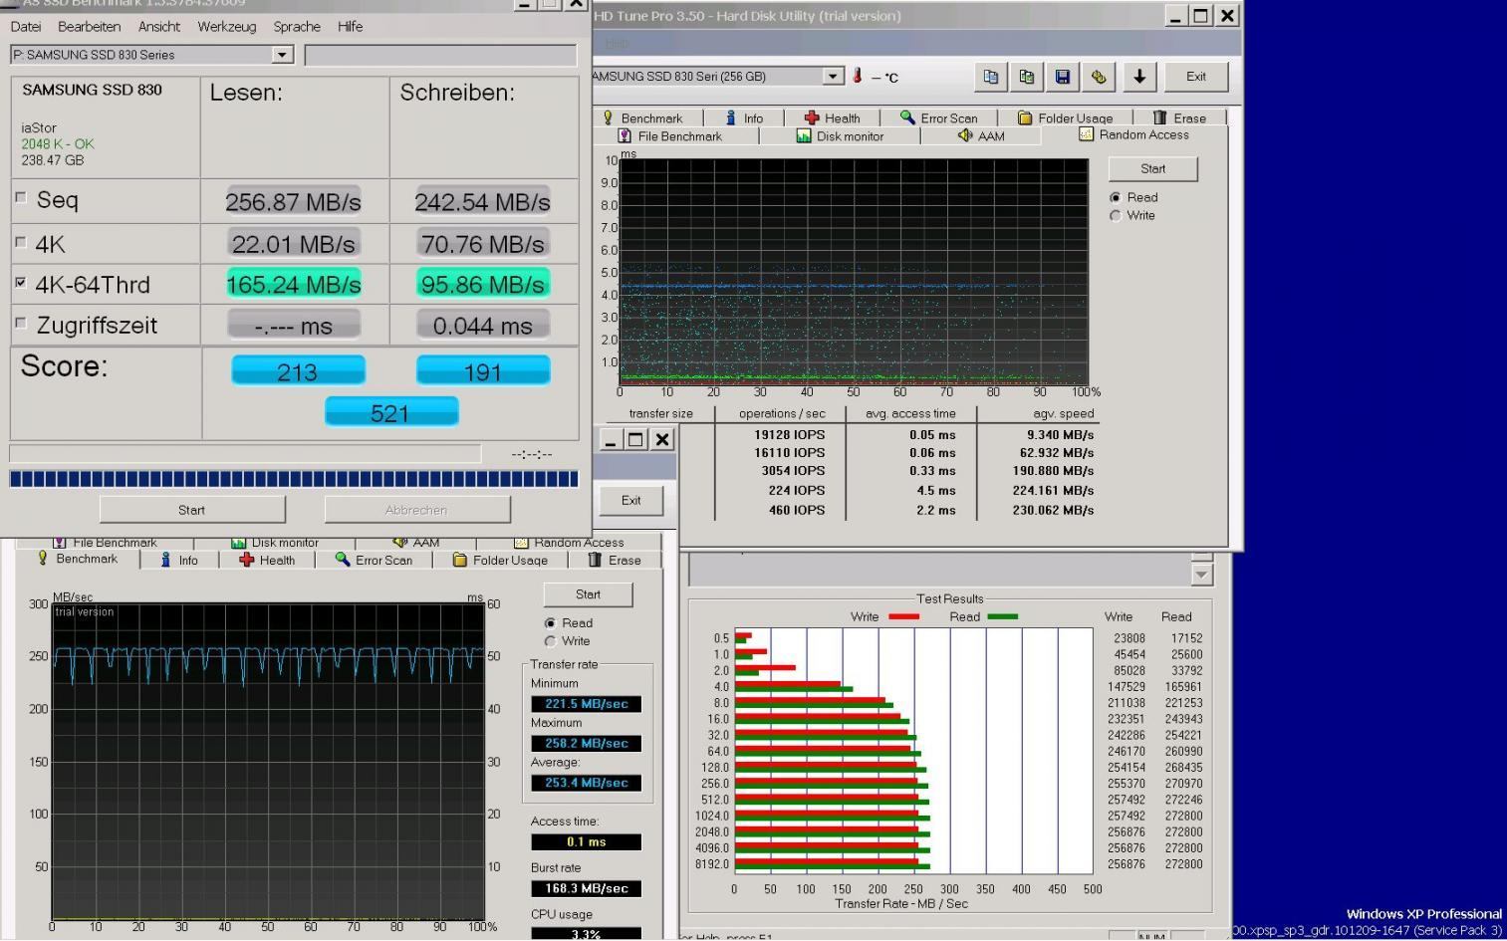
Task: Click the Health red cross icon in lower HD Tune window
Action: click(x=247, y=560)
